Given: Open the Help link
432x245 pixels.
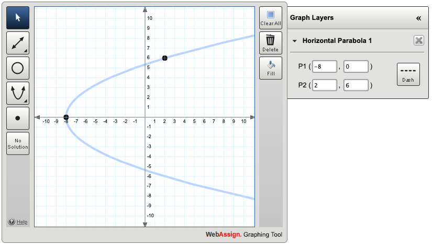Looking at the screenshot, I should click(22, 222).
